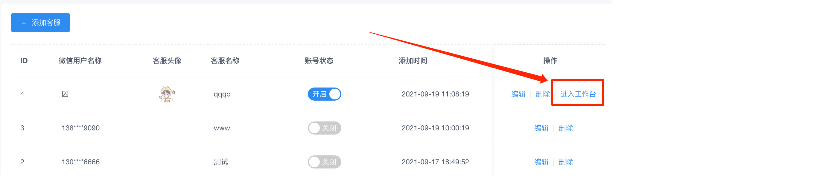
Task: Click the 操作 column header
Action: coord(550,61)
